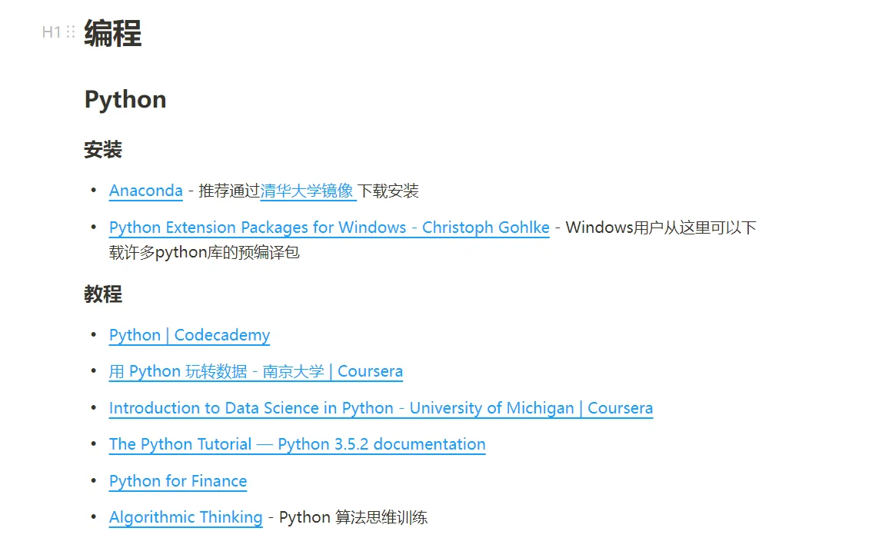
Task: Click the text 下载安装
Action: tap(388, 191)
